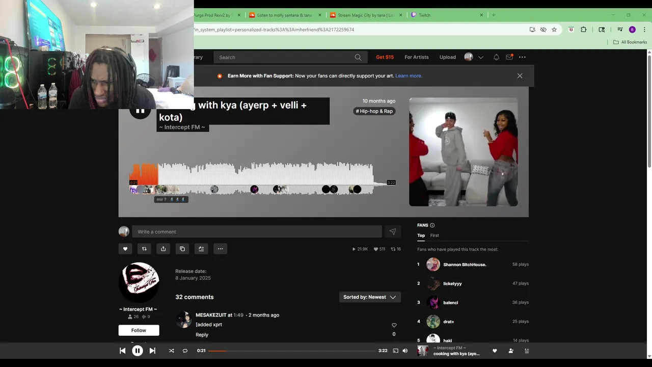Image resolution: width=652 pixels, height=367 pixels.
Task: Follow ~ Intercept FM ~
Action: pyautogui.click(x=139, y=330)
